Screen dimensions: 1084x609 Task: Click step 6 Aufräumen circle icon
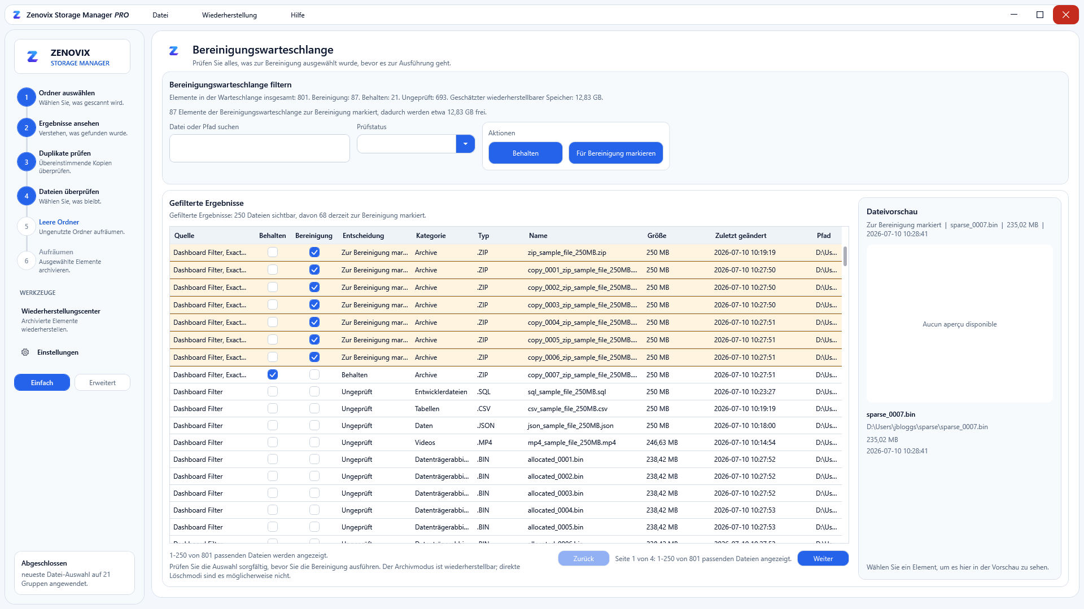(27, 261)
